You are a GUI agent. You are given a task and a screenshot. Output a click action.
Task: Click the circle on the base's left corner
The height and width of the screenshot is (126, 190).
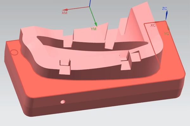pos(14,52)
